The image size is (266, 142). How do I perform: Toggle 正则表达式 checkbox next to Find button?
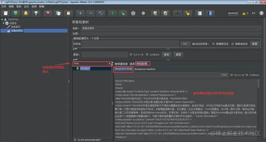[x=247, y=75]
